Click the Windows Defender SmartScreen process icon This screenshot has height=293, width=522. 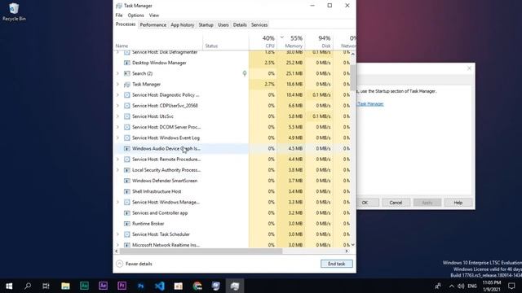[127, 181]
